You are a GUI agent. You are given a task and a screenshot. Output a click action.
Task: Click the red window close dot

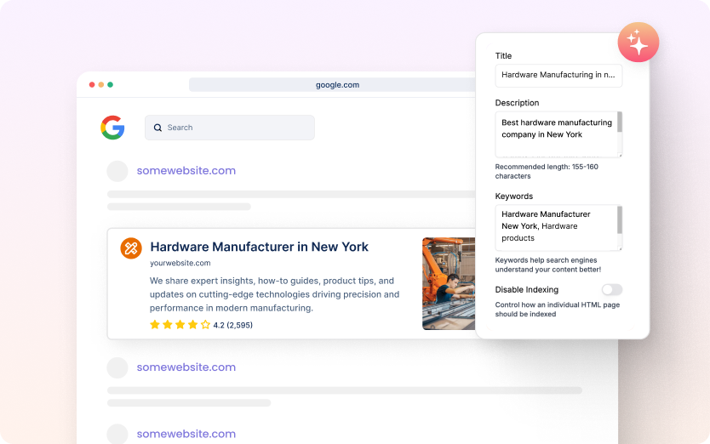point(92,85)
